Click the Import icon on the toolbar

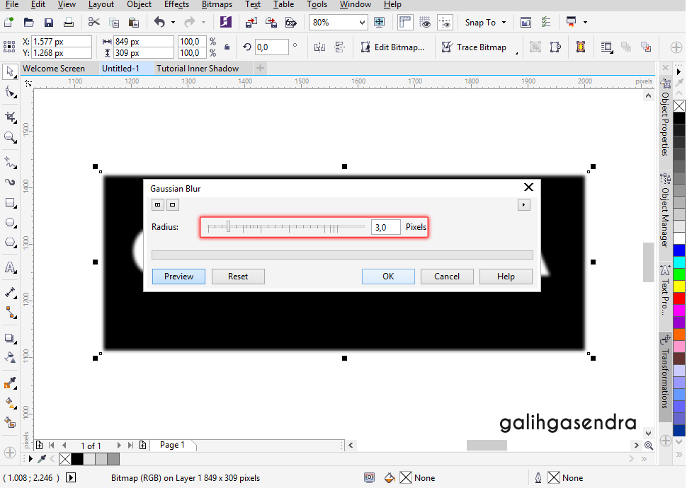click(251, 22)
